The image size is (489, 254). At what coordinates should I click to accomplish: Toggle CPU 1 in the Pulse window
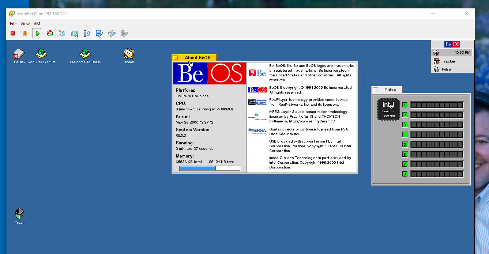(405, 105)
